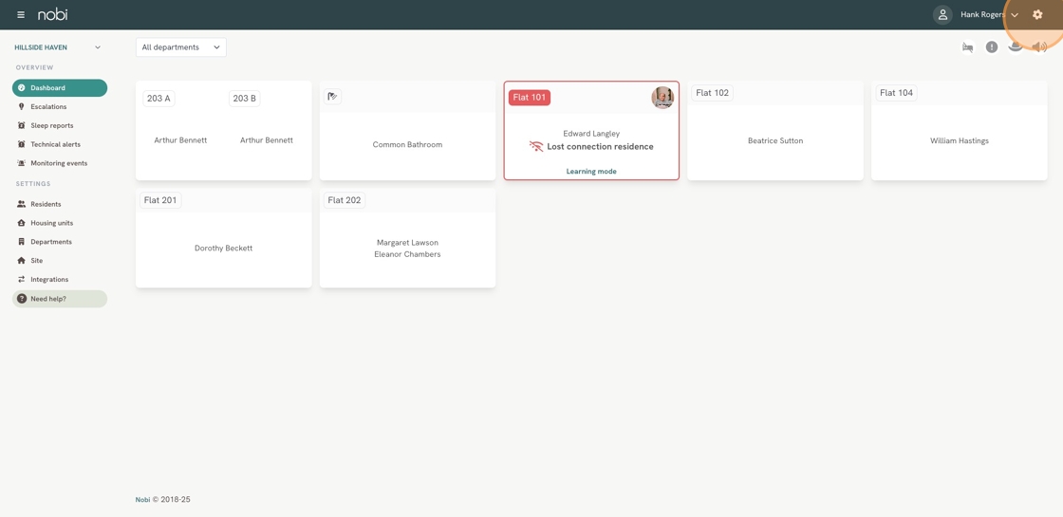This screenshot has width=1063, height=517.
Task: Click the Learning mode link
Action: point(591,172)
